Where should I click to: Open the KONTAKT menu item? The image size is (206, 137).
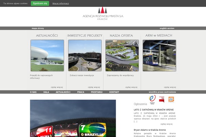pos(114,92)
